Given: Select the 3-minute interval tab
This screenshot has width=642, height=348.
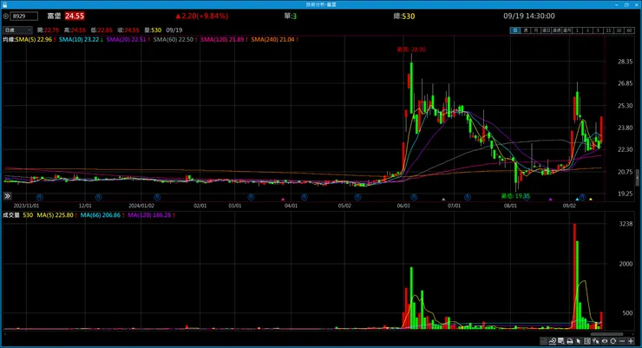Looking at the screenshot, I should [x=587, y=30].
